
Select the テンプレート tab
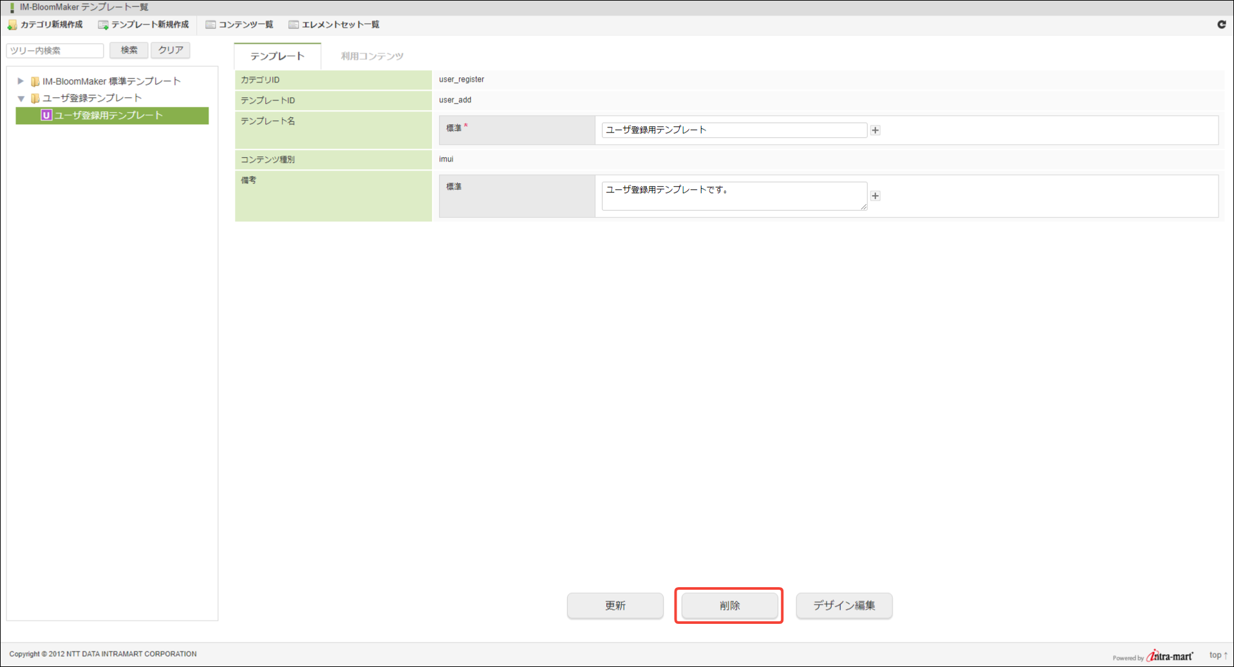click(x=277, y=57)
